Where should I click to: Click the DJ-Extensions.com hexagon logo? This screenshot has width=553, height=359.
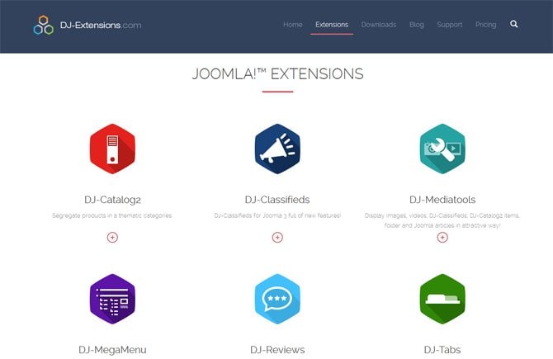[x=43, y=25]
